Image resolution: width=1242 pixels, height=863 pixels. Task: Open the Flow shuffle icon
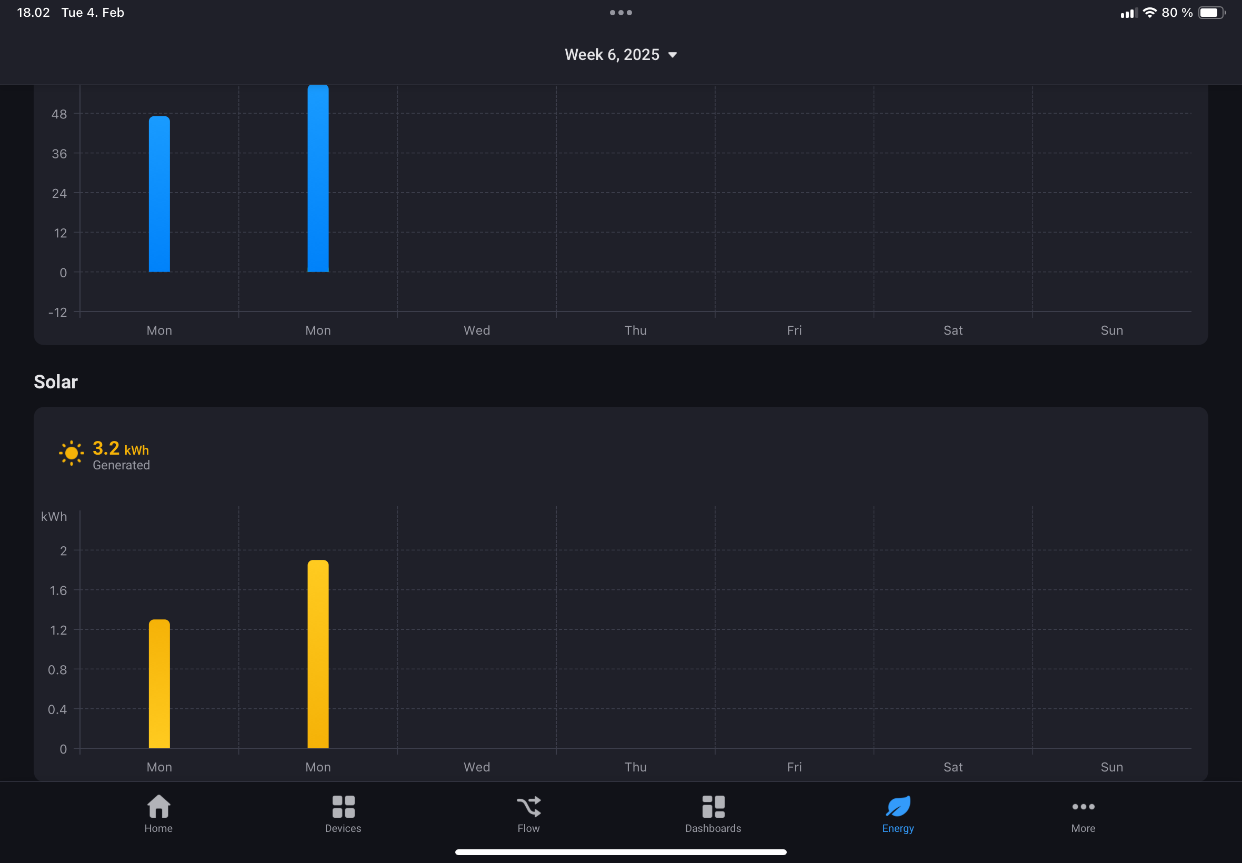click(528, 806)
